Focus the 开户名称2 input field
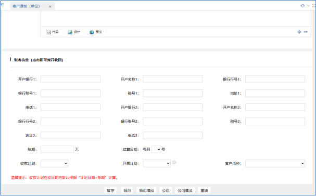 tap(275, 107)
